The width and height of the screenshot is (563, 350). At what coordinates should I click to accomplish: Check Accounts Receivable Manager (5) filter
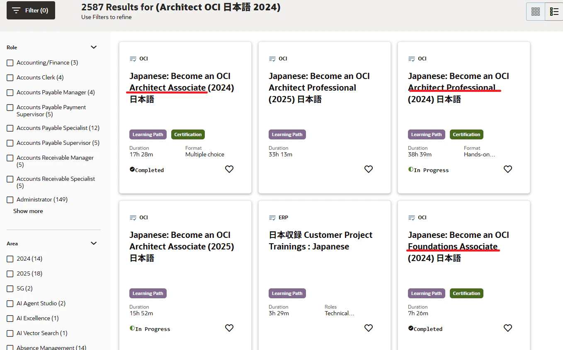coord(10,158)
